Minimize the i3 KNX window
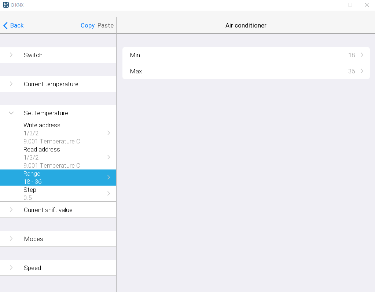Image resolution: width=375 pixels, height=292 pixels. (x=334, y=5)
